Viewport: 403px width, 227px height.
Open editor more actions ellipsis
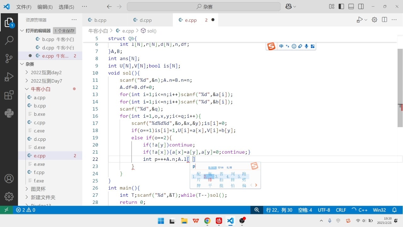click(394, 20)
